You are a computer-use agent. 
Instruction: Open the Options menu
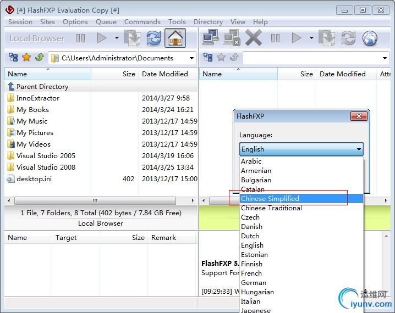coord(75,22)
